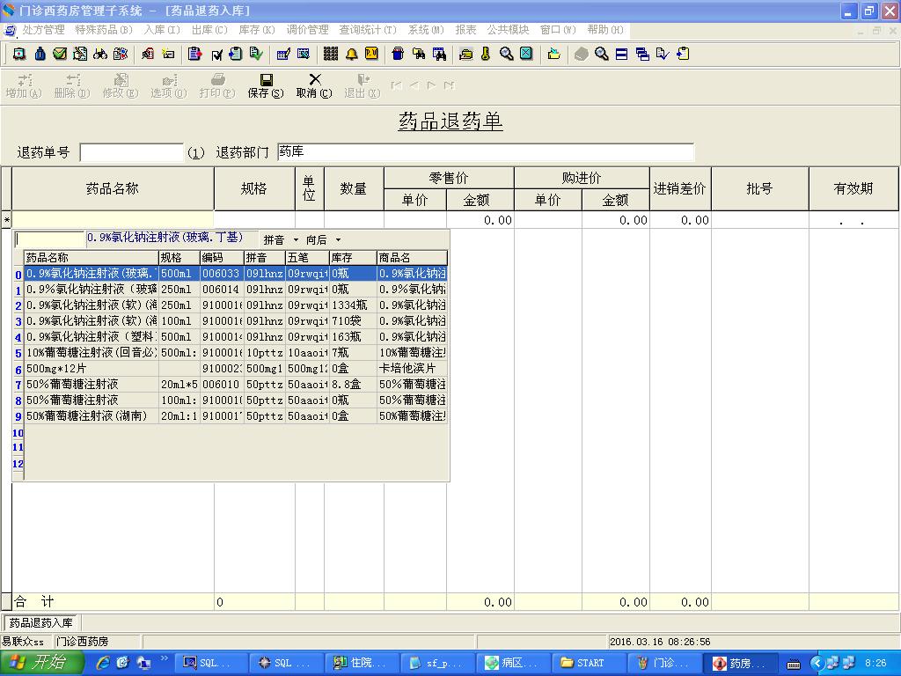Click the yellow bell icon in toolbar
Viewport: 901px width, 676px height.
(352, 55)
